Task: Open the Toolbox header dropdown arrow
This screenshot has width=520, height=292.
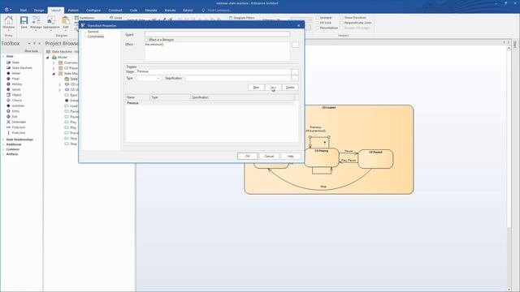Action: [29, 43]
